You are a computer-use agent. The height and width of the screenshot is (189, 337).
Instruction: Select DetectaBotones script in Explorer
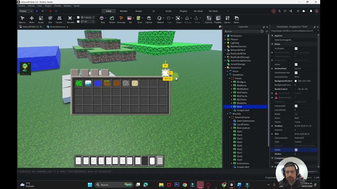pos(246,121)
